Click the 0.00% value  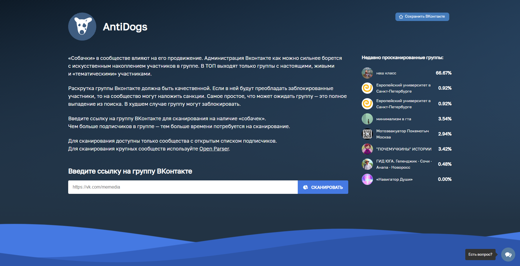click(x=445, y=179)
